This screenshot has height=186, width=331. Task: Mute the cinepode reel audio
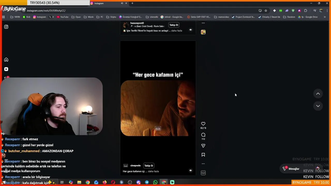(191, 171)
